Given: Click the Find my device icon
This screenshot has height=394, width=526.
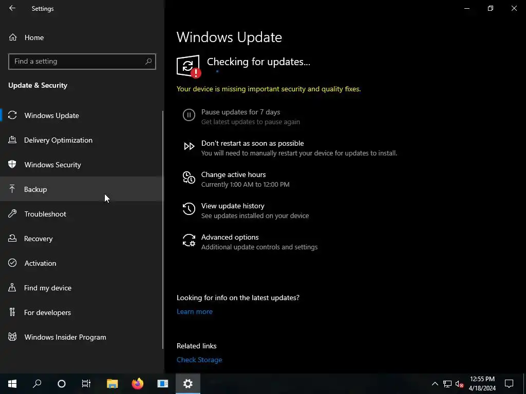Looking at the screenshot, I should point(12,287).
